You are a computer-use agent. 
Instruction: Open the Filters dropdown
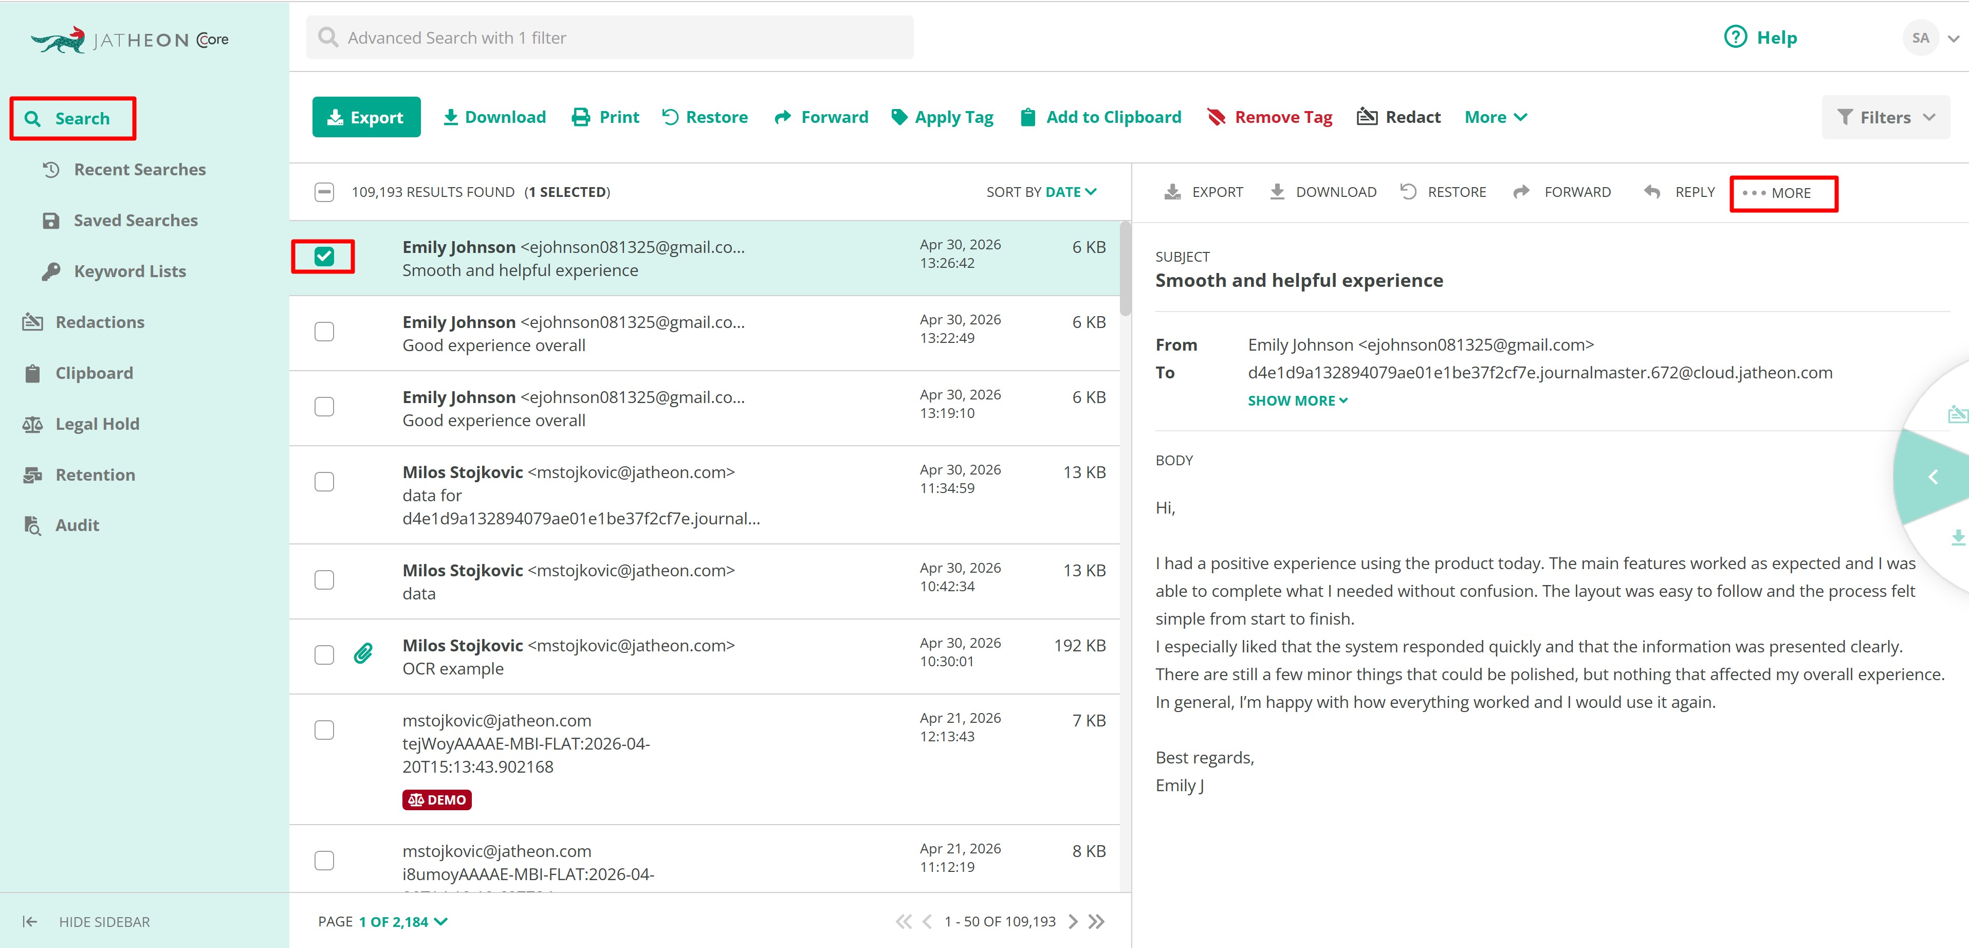tap(1885, 117)
